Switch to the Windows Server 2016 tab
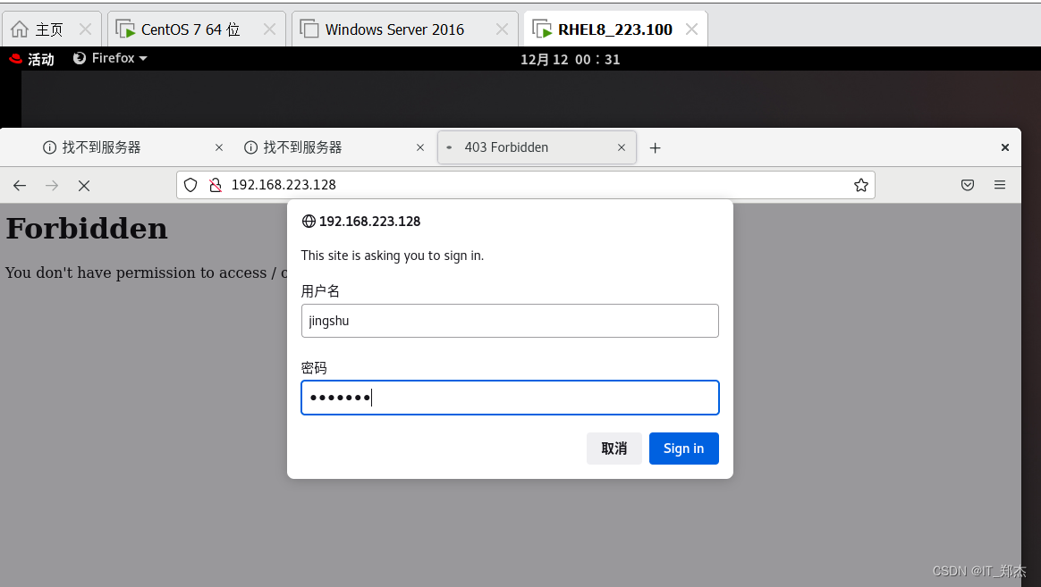1041x587 pixels. (394, 29)
